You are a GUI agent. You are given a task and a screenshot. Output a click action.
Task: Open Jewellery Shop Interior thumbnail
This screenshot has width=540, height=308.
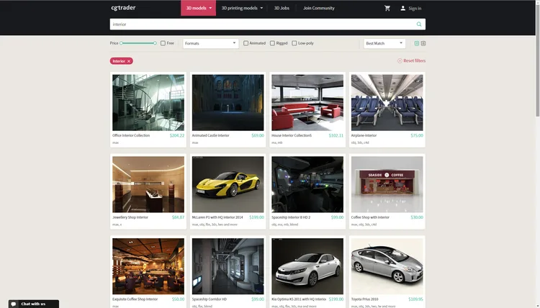point(148,184)
